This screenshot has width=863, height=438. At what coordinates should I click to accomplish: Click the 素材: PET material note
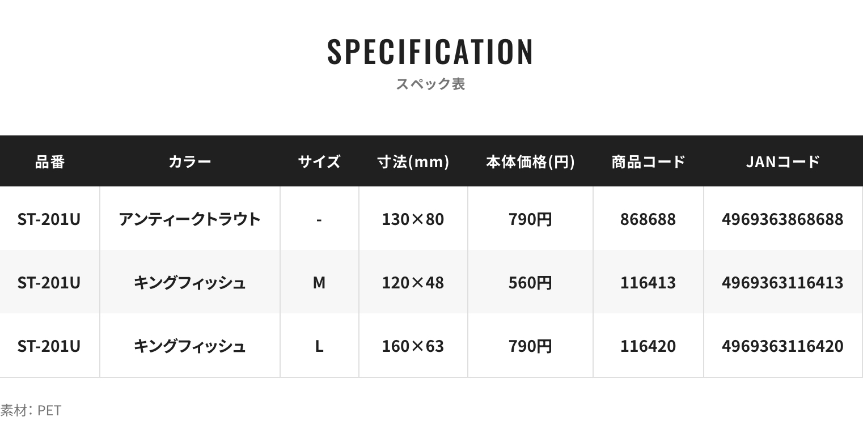point(31,410)
